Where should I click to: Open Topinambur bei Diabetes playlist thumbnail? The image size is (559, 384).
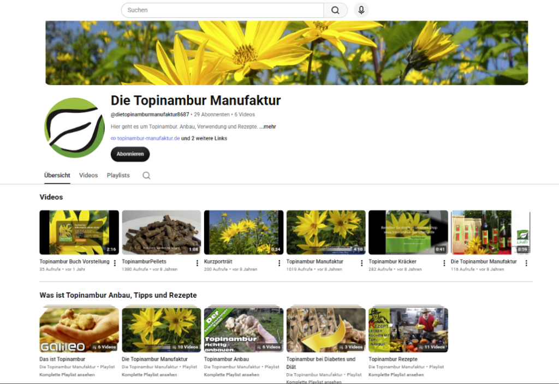(x=326, y=330)
